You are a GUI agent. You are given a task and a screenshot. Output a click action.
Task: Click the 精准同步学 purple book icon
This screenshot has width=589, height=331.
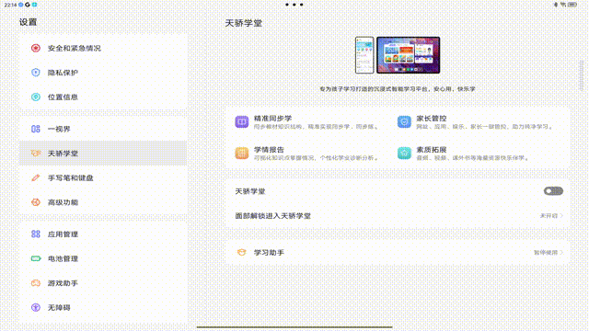[x=241, y=122]
